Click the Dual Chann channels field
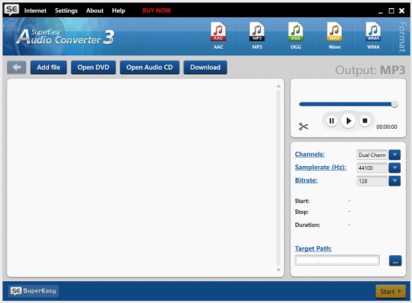 coord(372,155)
